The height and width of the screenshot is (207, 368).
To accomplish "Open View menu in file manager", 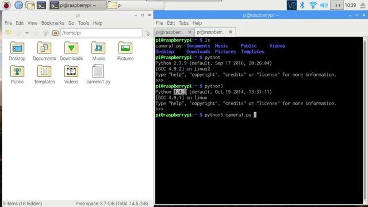I will click(32, 23).
